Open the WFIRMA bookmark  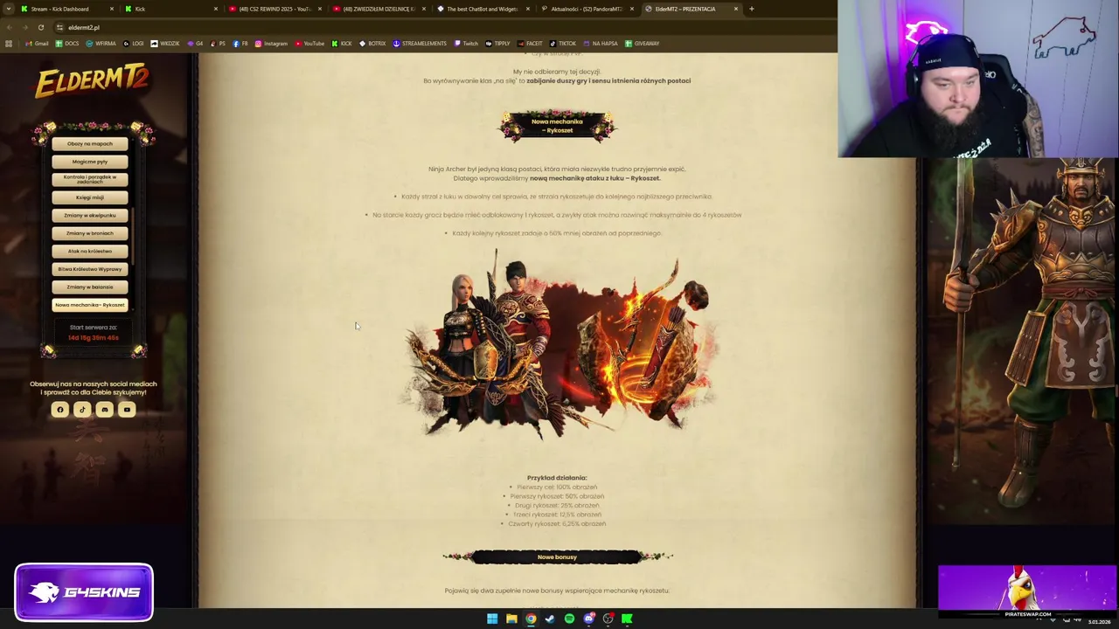(101, 43)
